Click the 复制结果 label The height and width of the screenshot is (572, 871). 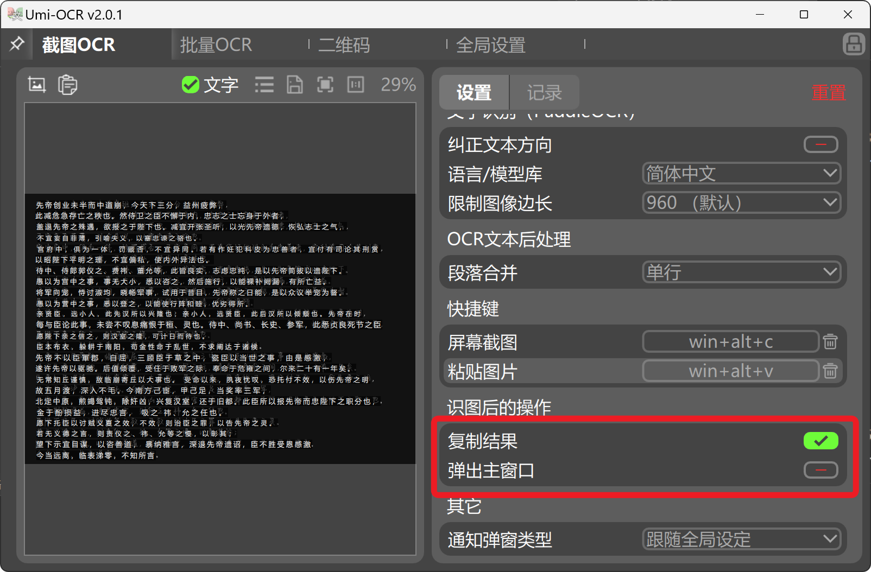tap(482, 441)
